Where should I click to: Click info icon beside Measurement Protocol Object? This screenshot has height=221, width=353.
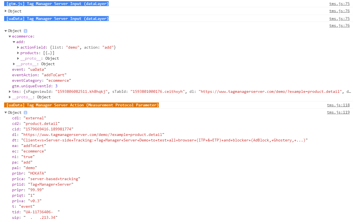click(25, 113)
